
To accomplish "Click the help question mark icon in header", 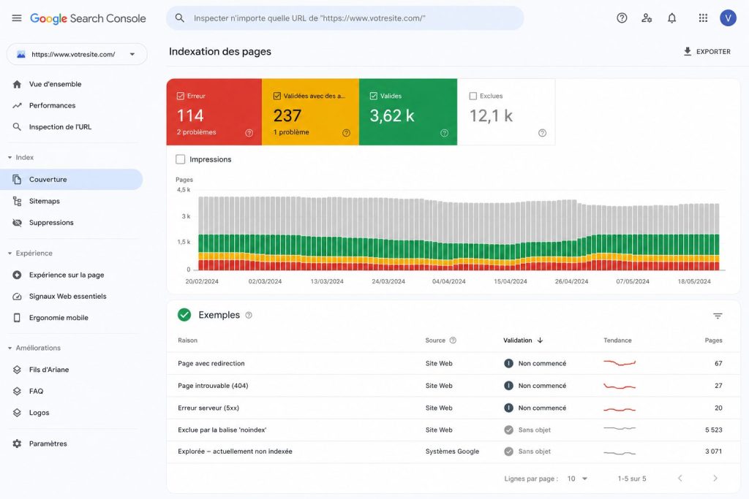I will pyautogui.click(x=622, y=18).
